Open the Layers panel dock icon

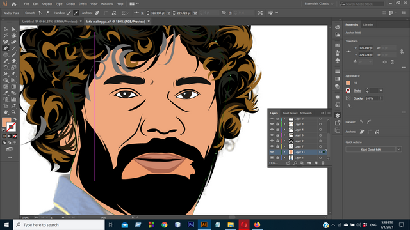[338, 116]
